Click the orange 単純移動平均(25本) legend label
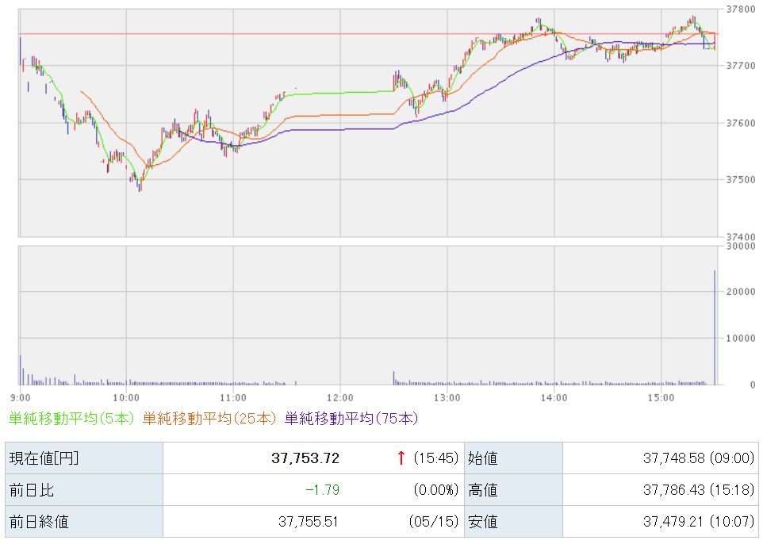763x544 pixels. (209, 419)
